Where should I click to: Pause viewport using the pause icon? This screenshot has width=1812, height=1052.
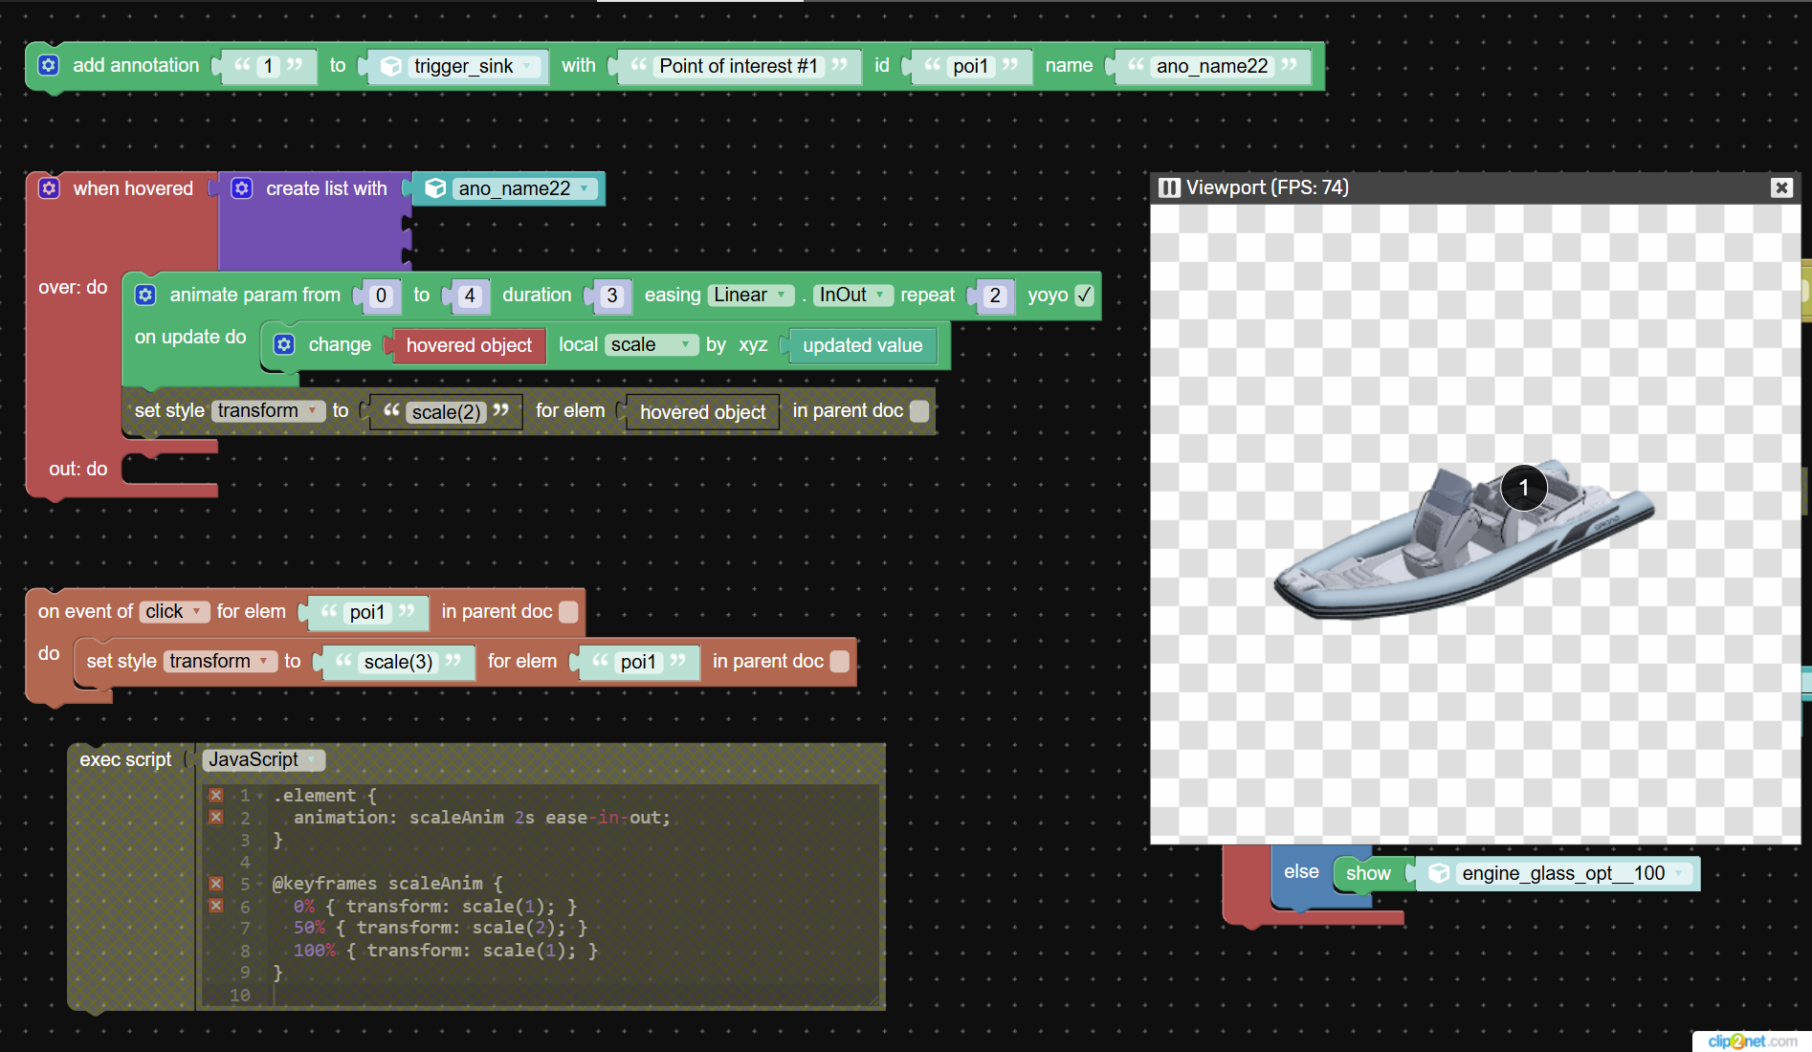(1169, 187)
